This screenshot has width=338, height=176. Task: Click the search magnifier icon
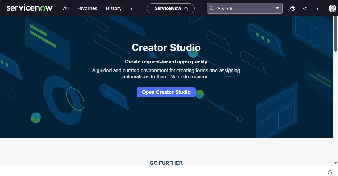[212, 8]
